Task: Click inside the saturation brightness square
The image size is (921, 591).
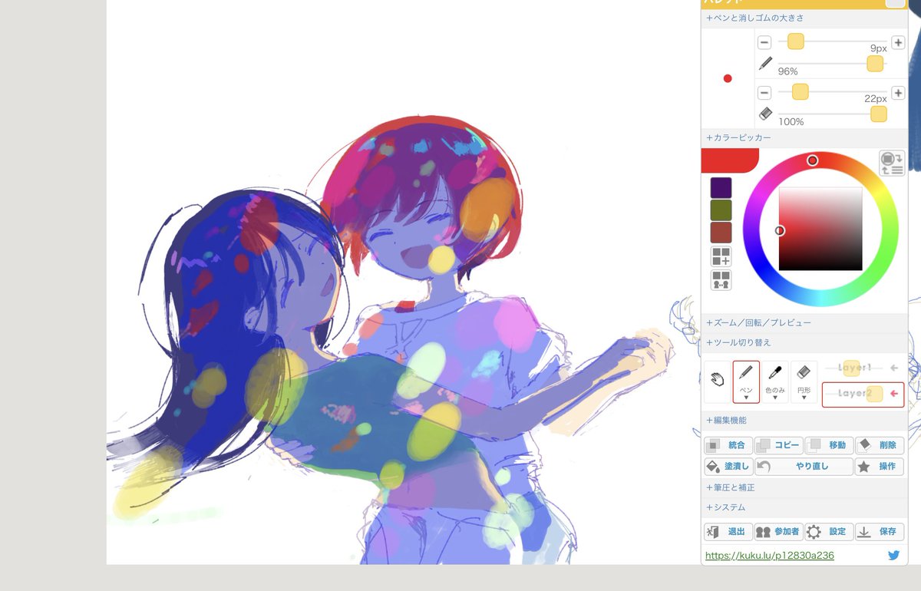Action: tap(820, 229)
